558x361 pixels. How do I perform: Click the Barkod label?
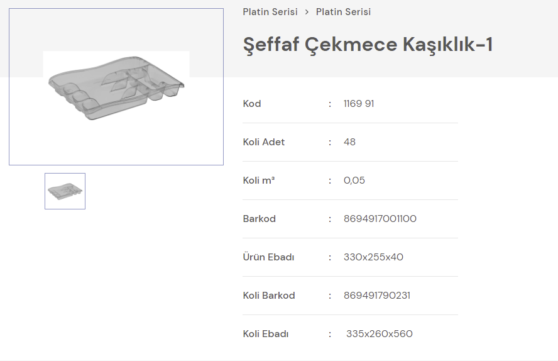[x=260, y=219]
